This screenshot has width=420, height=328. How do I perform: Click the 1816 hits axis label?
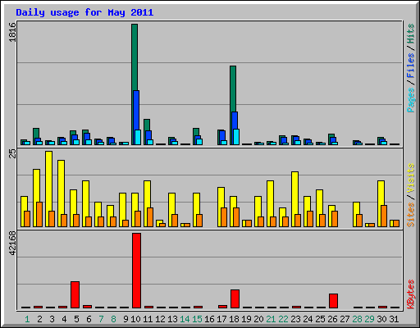coord(12,32)
